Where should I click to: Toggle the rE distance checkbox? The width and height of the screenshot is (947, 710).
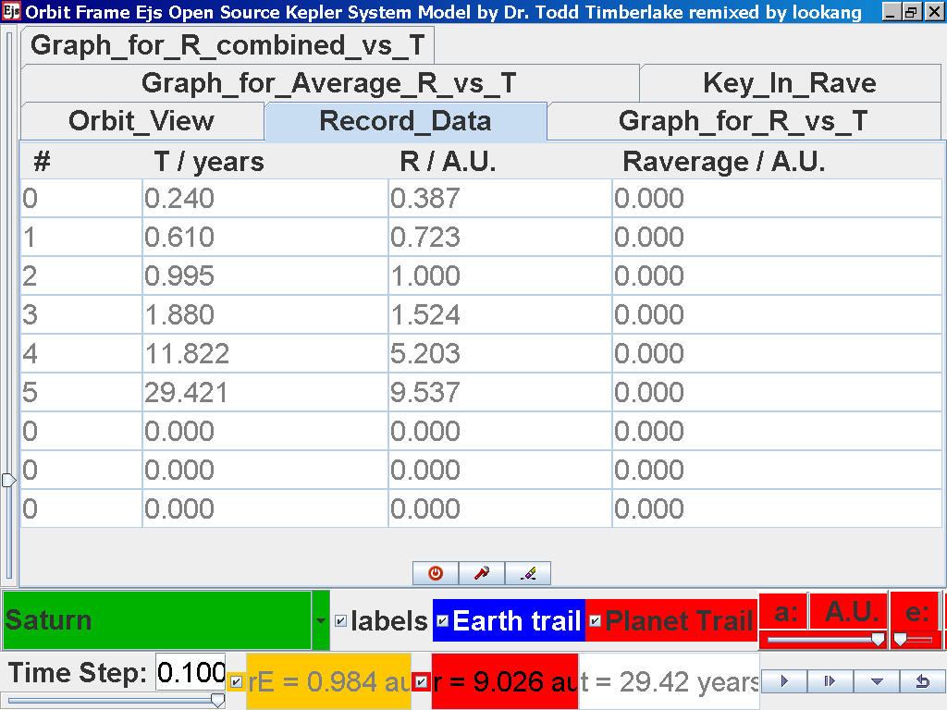tap(237, 681)
